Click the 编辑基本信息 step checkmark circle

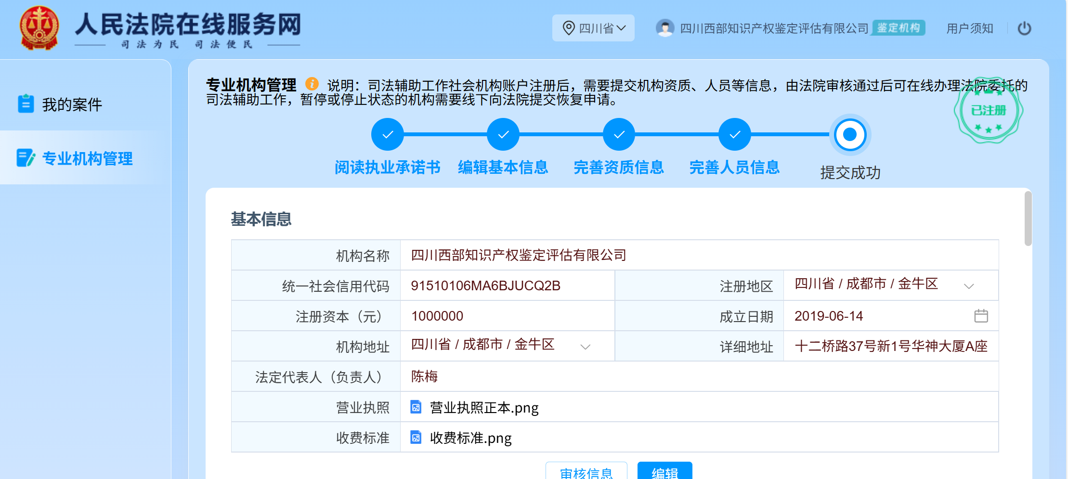[x=503, y=134]
